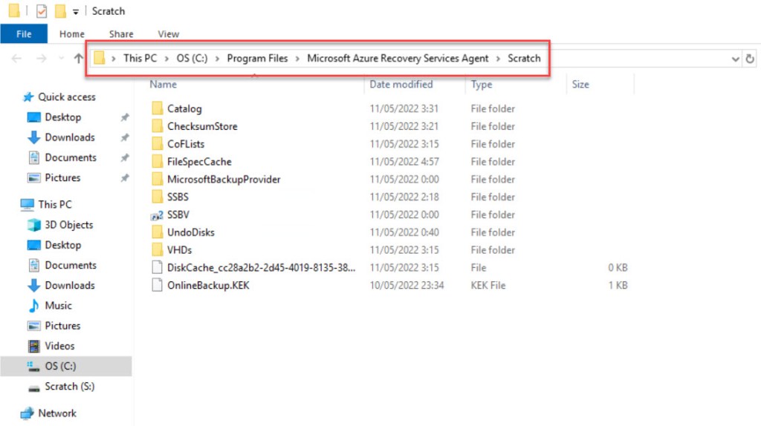
Task: Click the Properties checkmark icon in title bar
Action: pyautogui.click(x=42, y=11)
